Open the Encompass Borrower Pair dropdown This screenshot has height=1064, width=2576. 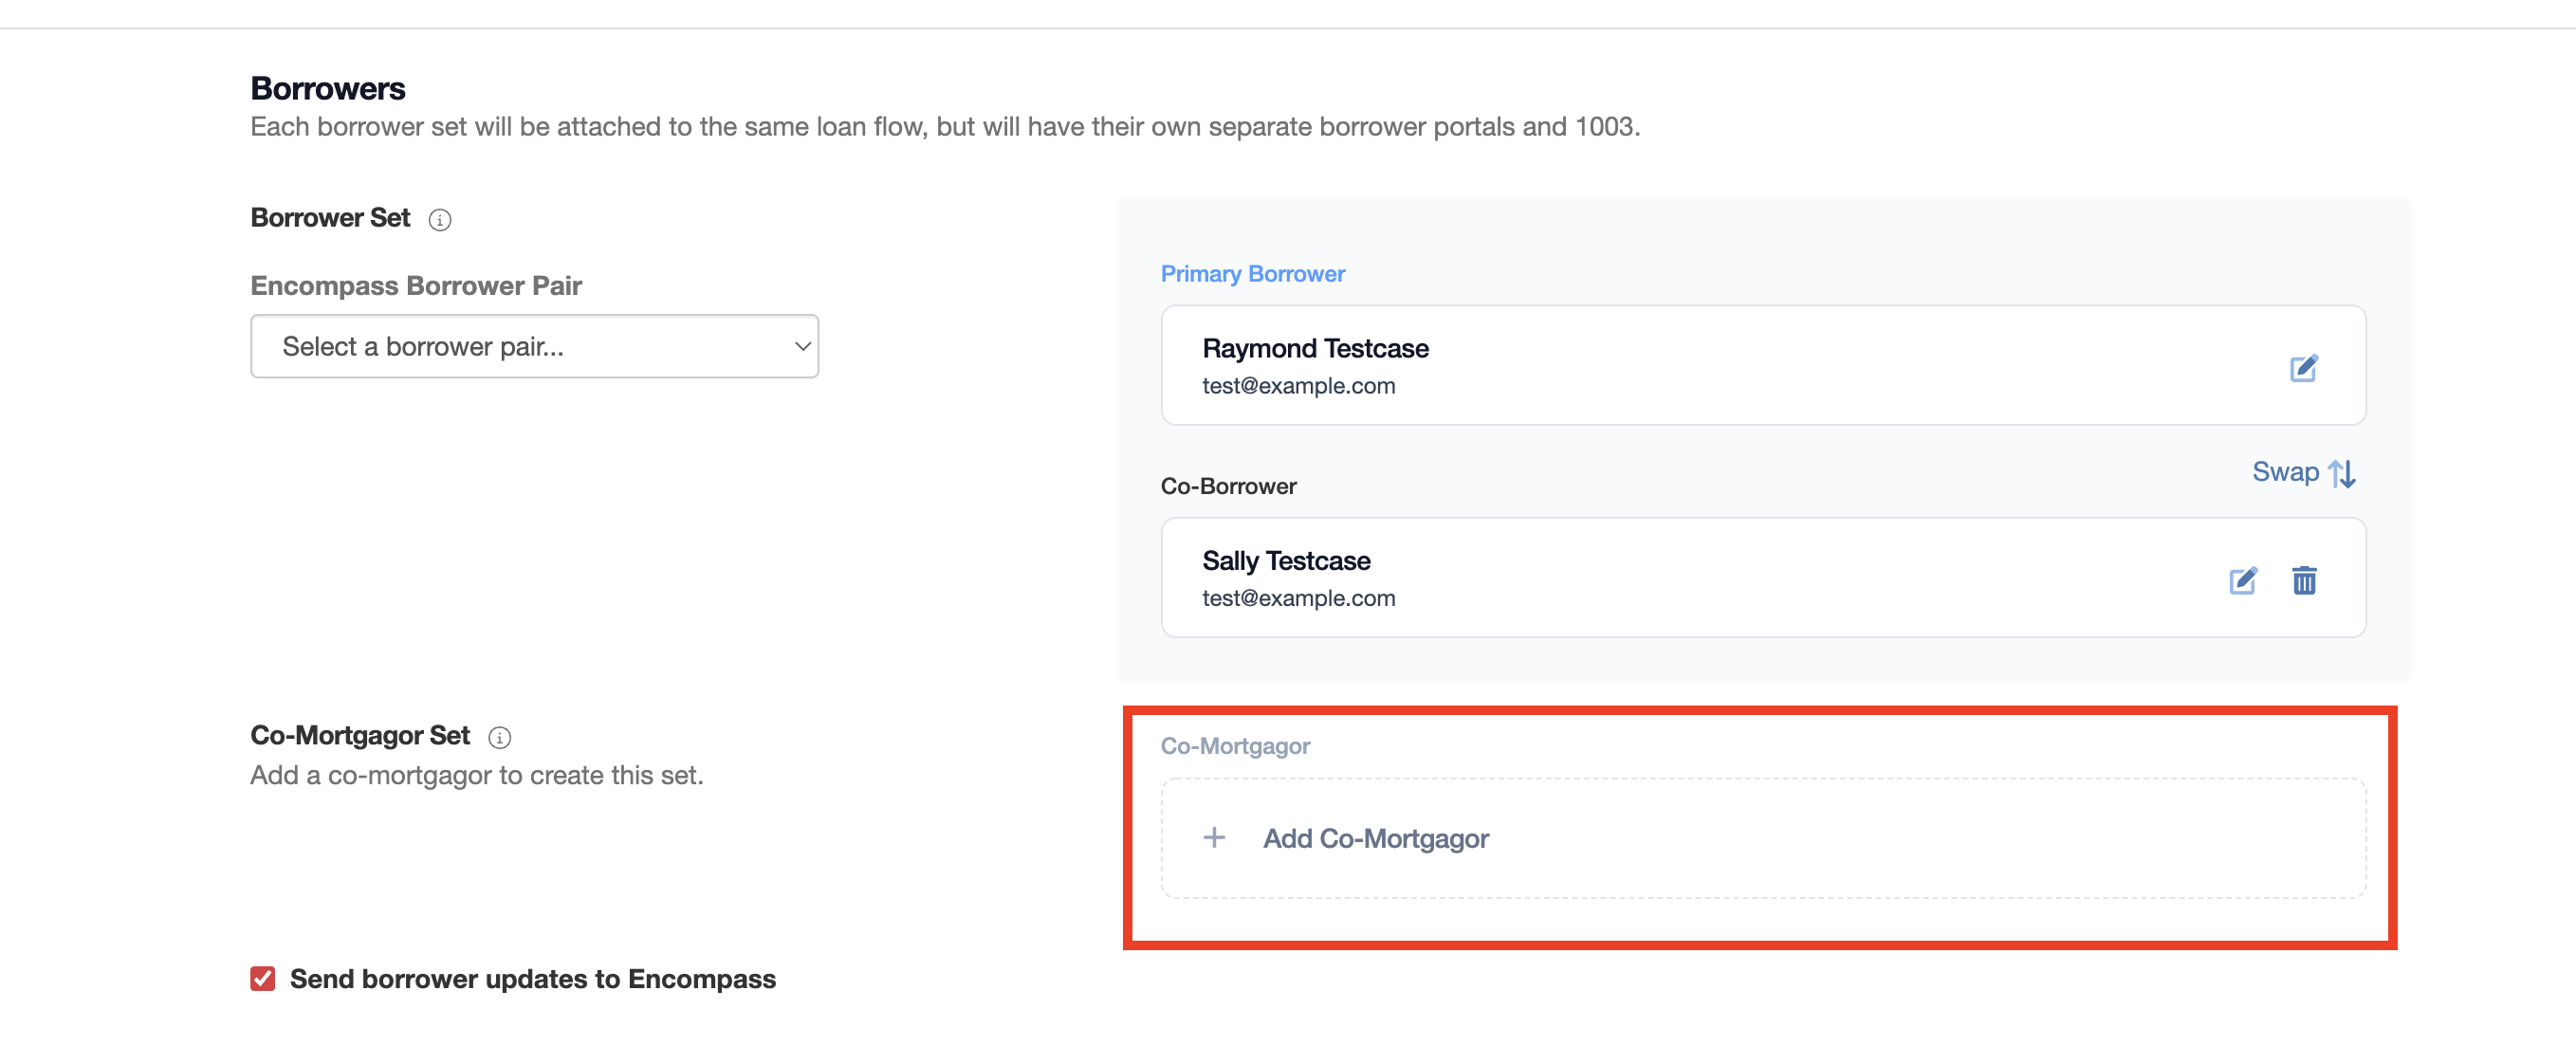[x=534, y=345]
